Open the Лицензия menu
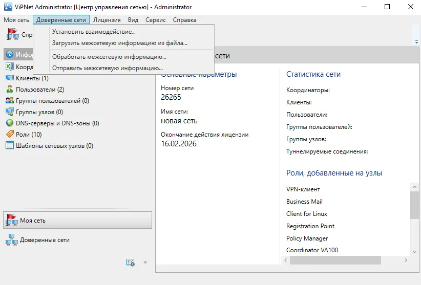 point(107,20)
